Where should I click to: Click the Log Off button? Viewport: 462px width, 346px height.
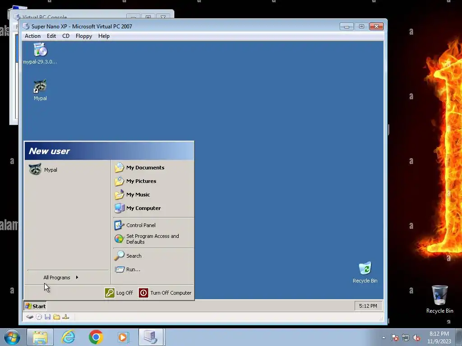(x=119, y=293)
